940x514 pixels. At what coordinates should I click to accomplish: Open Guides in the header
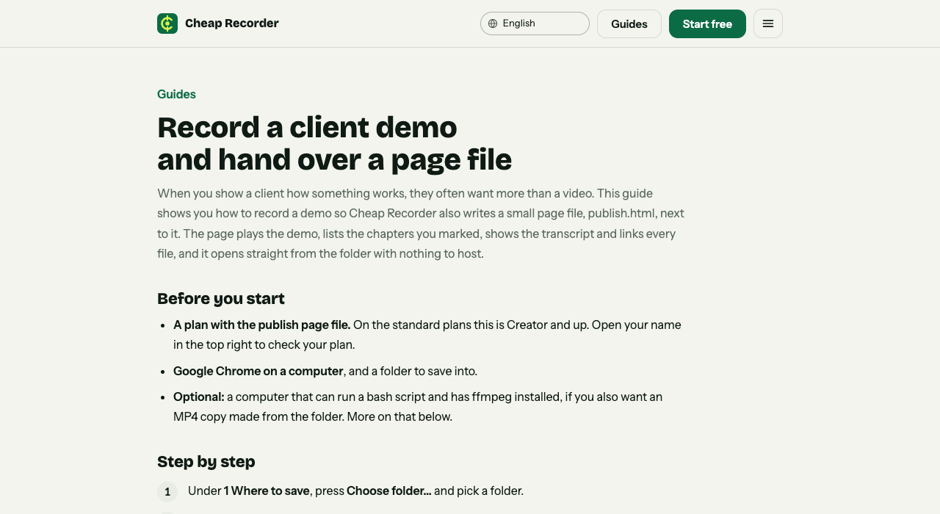629,23
